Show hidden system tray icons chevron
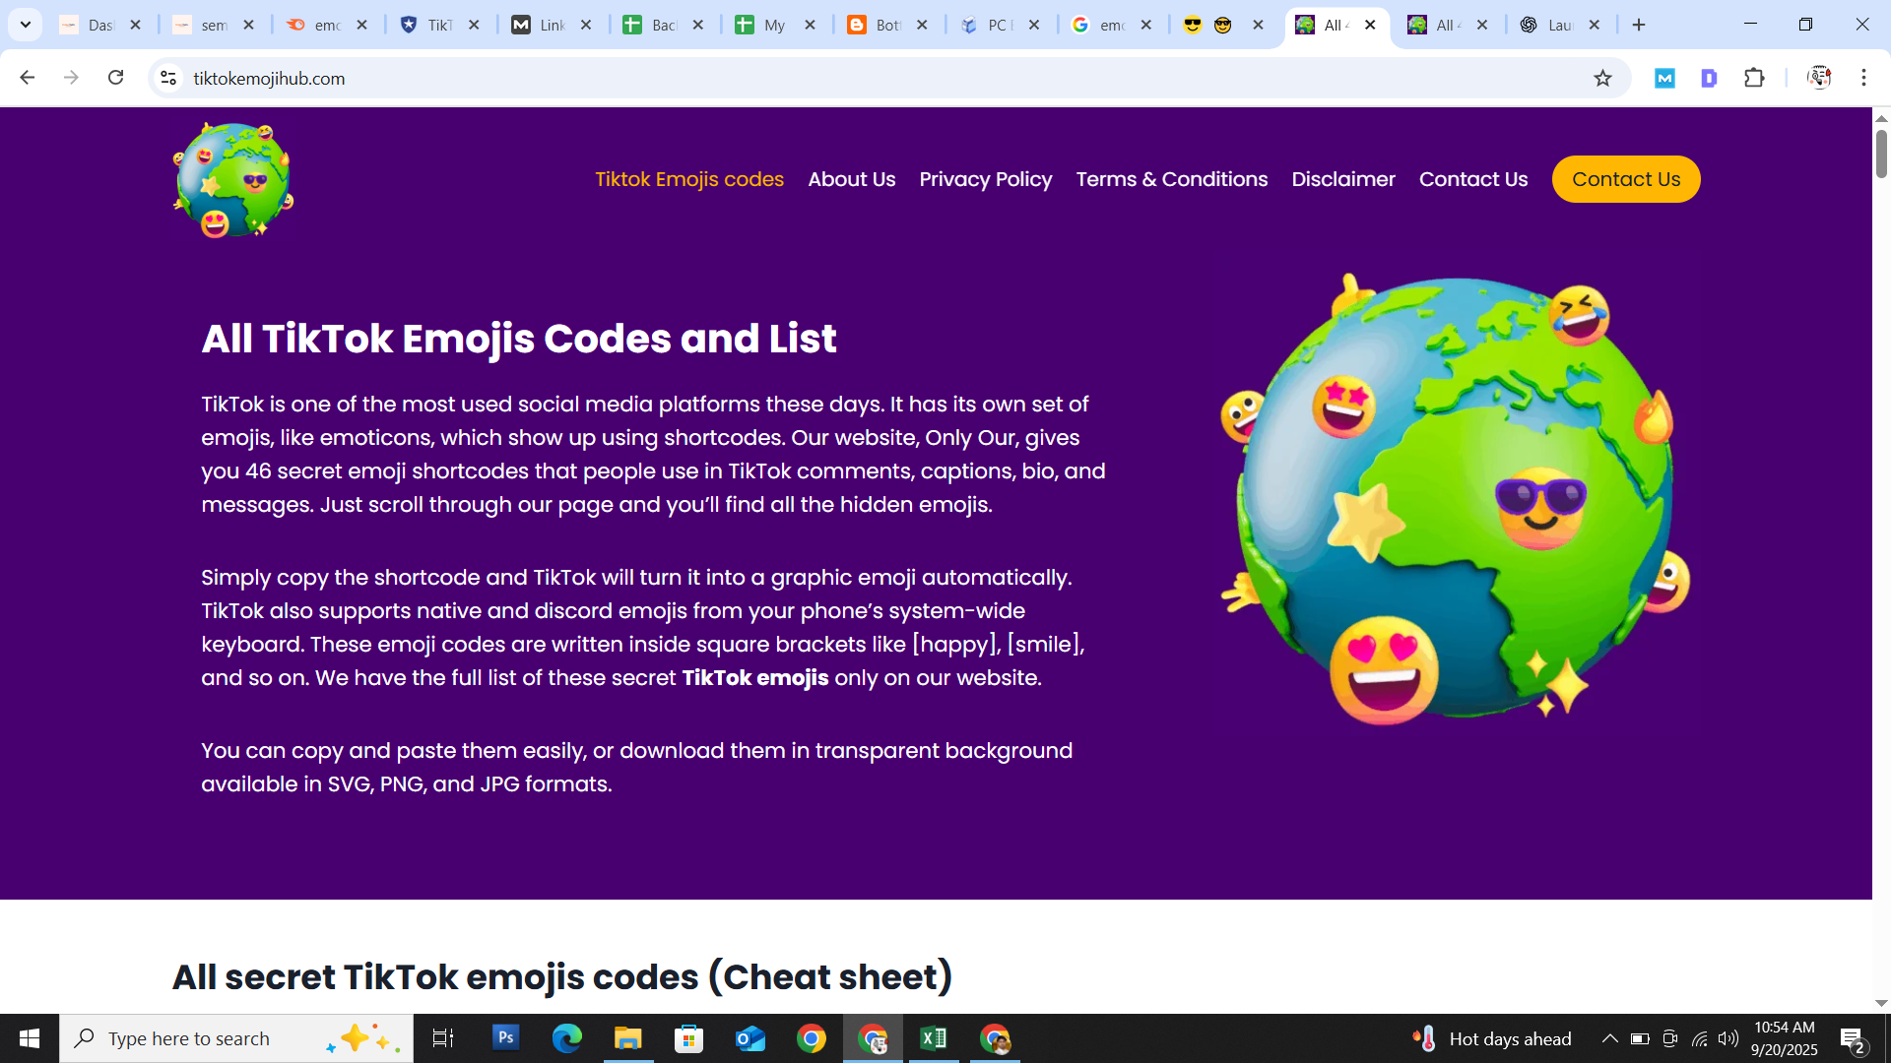 coord(1609,1038)
